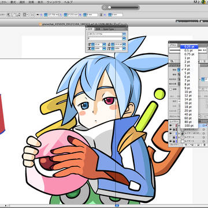Click target circle of layer レイヤー 5
Image resolution: width=208 pixels, height=208 pixels.
point(204,141)
